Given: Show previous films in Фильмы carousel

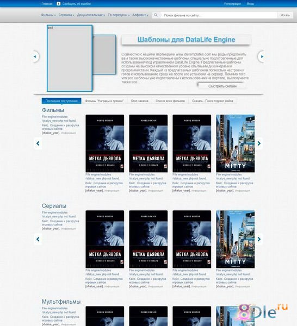Looking at the screenshot, I should (38, 143).
